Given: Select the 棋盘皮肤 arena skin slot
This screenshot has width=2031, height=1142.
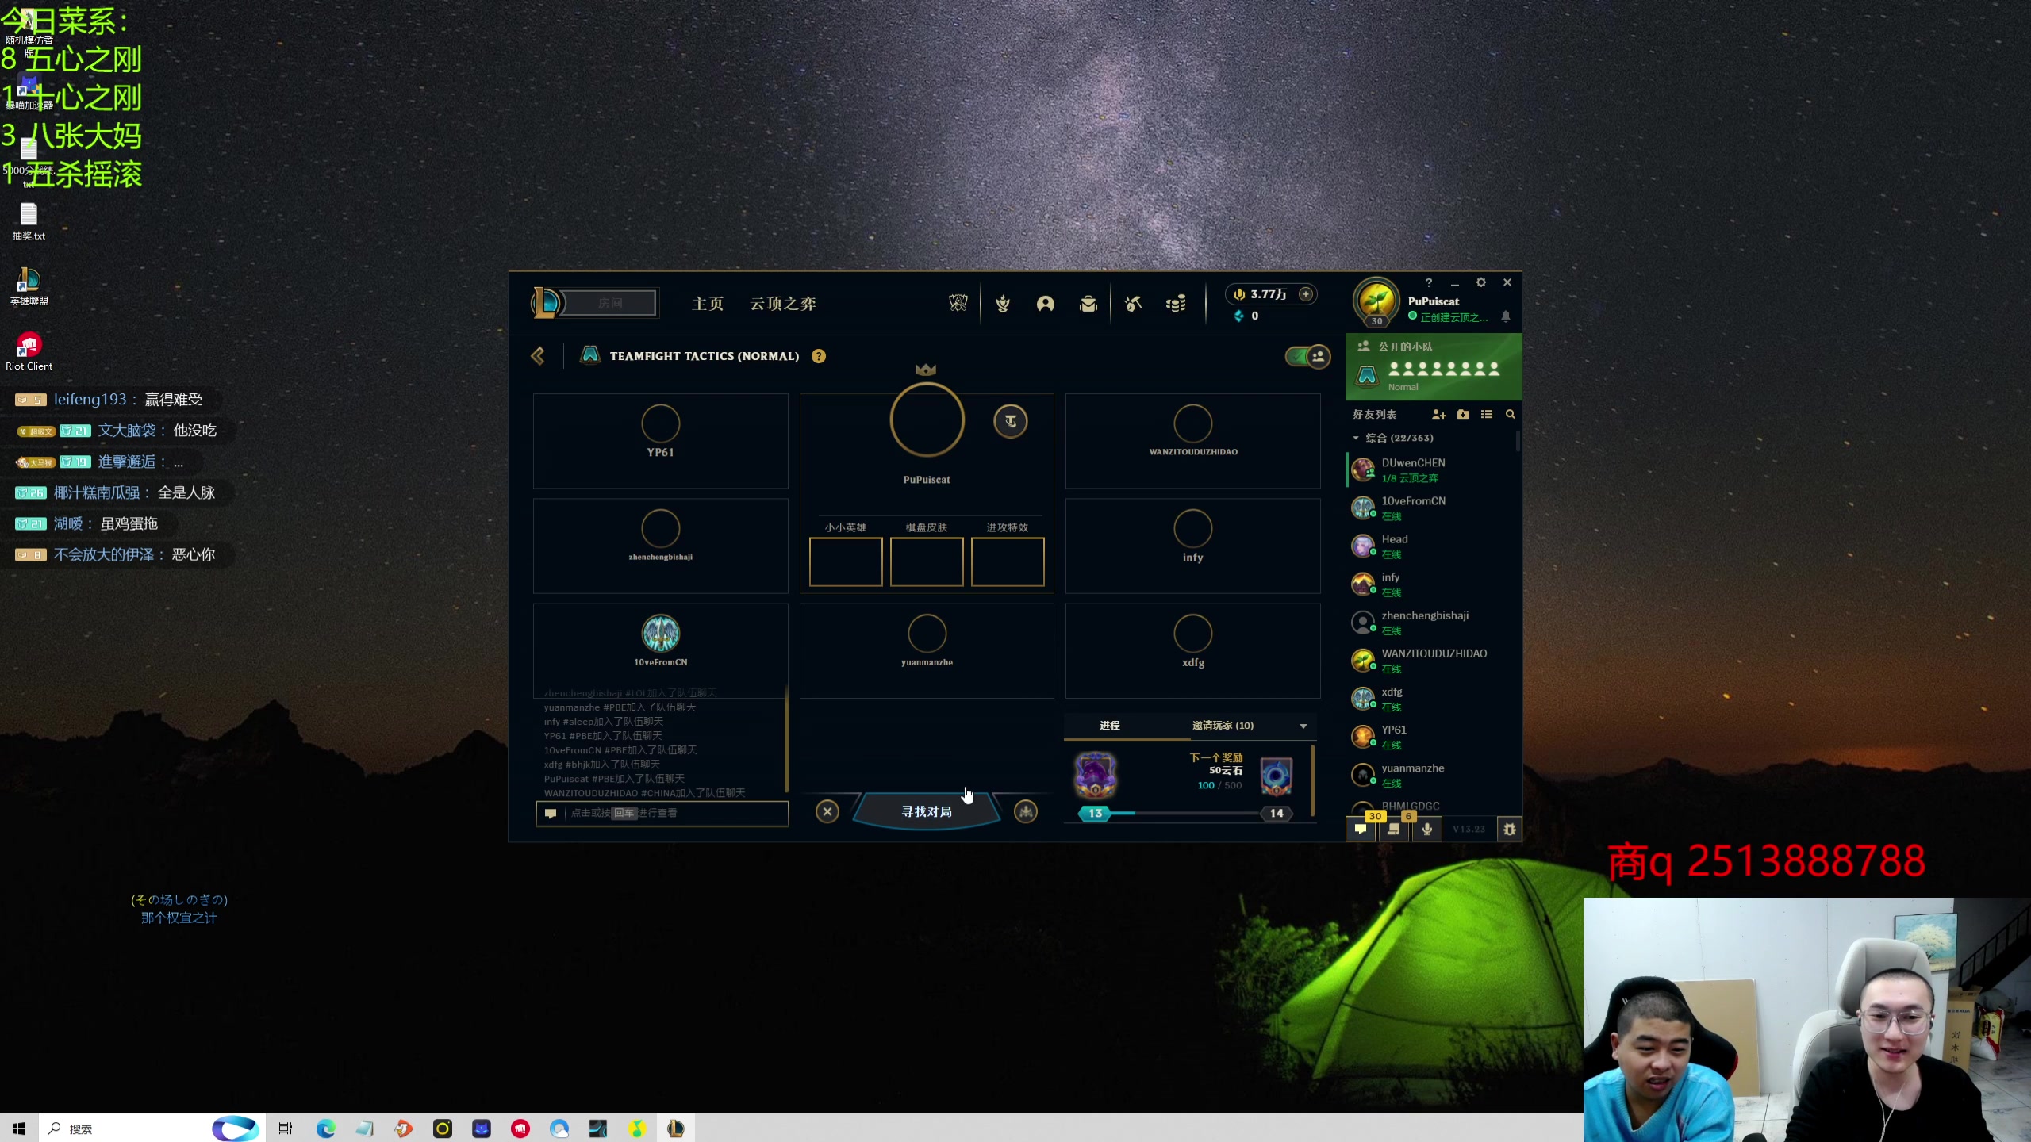Looking at the screenshot, I should (927, 562).
